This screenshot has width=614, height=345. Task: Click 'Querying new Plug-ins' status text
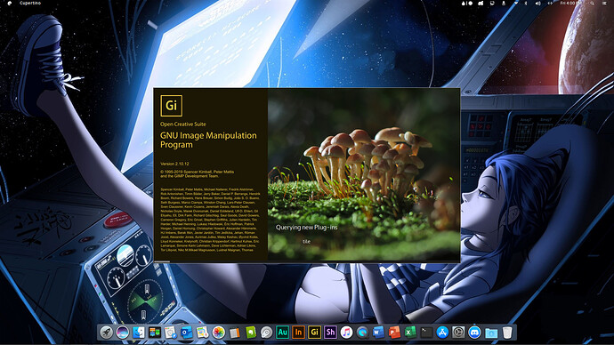(306, 228)
